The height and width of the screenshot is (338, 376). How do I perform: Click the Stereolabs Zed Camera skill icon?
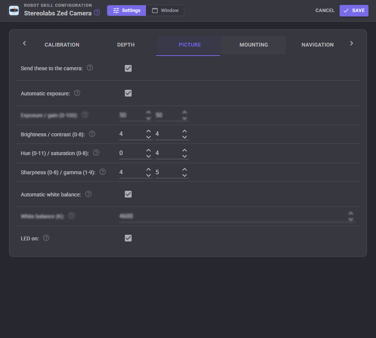(x=14, y=11)
